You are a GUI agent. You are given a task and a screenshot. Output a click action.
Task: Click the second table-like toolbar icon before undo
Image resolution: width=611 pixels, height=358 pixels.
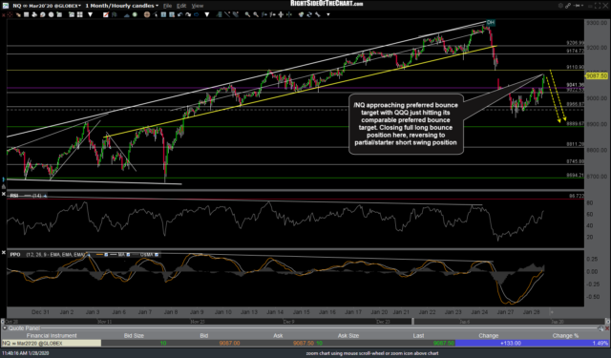click(171, 14)
